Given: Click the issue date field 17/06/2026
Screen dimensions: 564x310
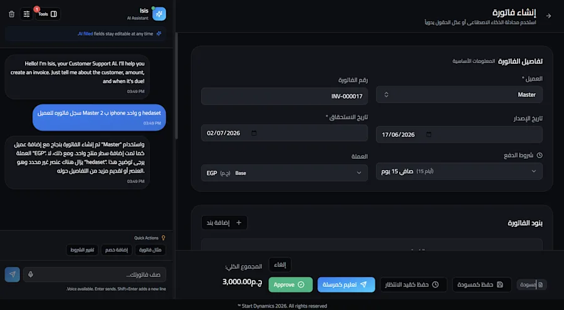Looking at the screenshot, I should tap(459, 134).
